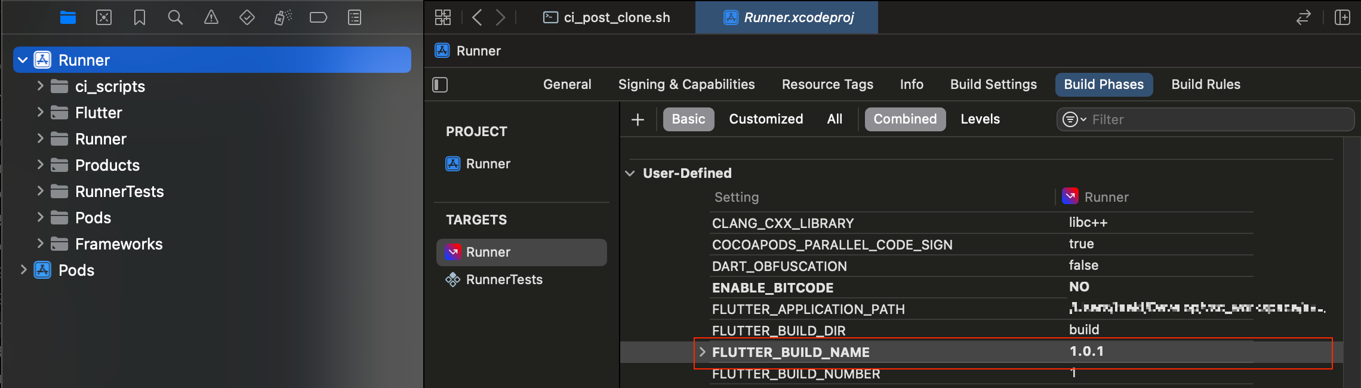Image resolution: width=1361 pixels, height=388 pixels.
Task: Open the Issue navigator warning icon
Action: 211,18
